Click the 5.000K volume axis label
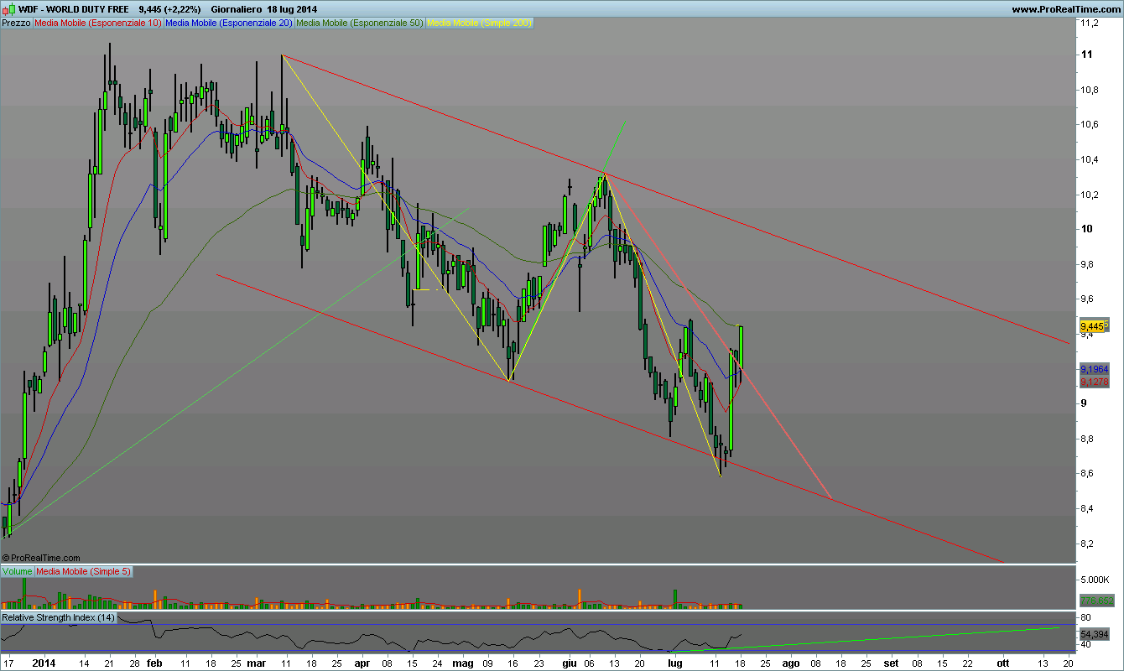This screenshot has width=1124, height=671. pos(1095,580)
